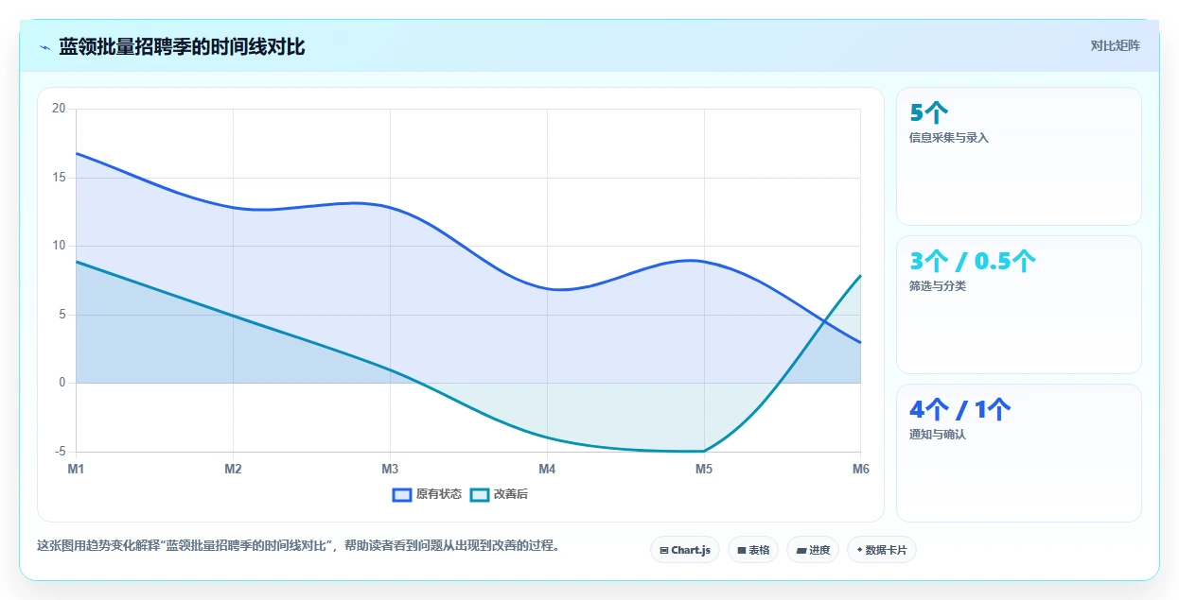This screenshot has width=1179, height=600.
Task: Click the 4个 / 1个 metric value
Action: [960, 410]
